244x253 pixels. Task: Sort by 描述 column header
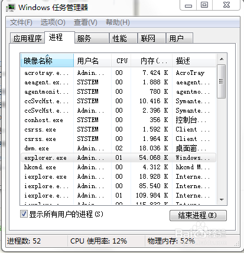(194, 61)
